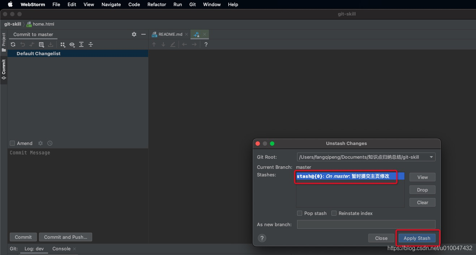Toggle the diff preview eye icon
The width and height of the screenshot is (476, 255).
[x=72, y=44]
